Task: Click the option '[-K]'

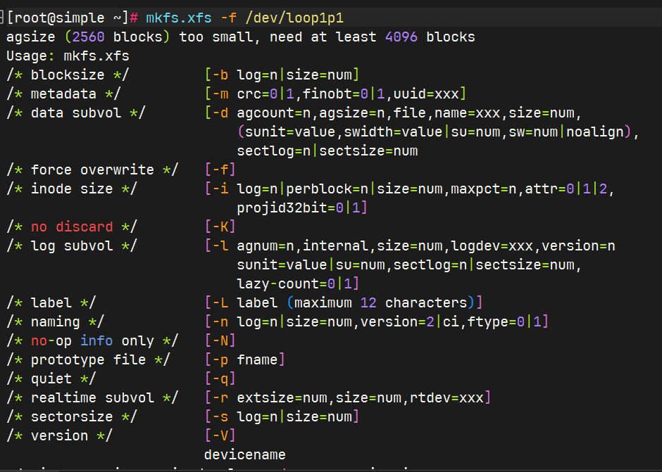Action: point(220,227)
